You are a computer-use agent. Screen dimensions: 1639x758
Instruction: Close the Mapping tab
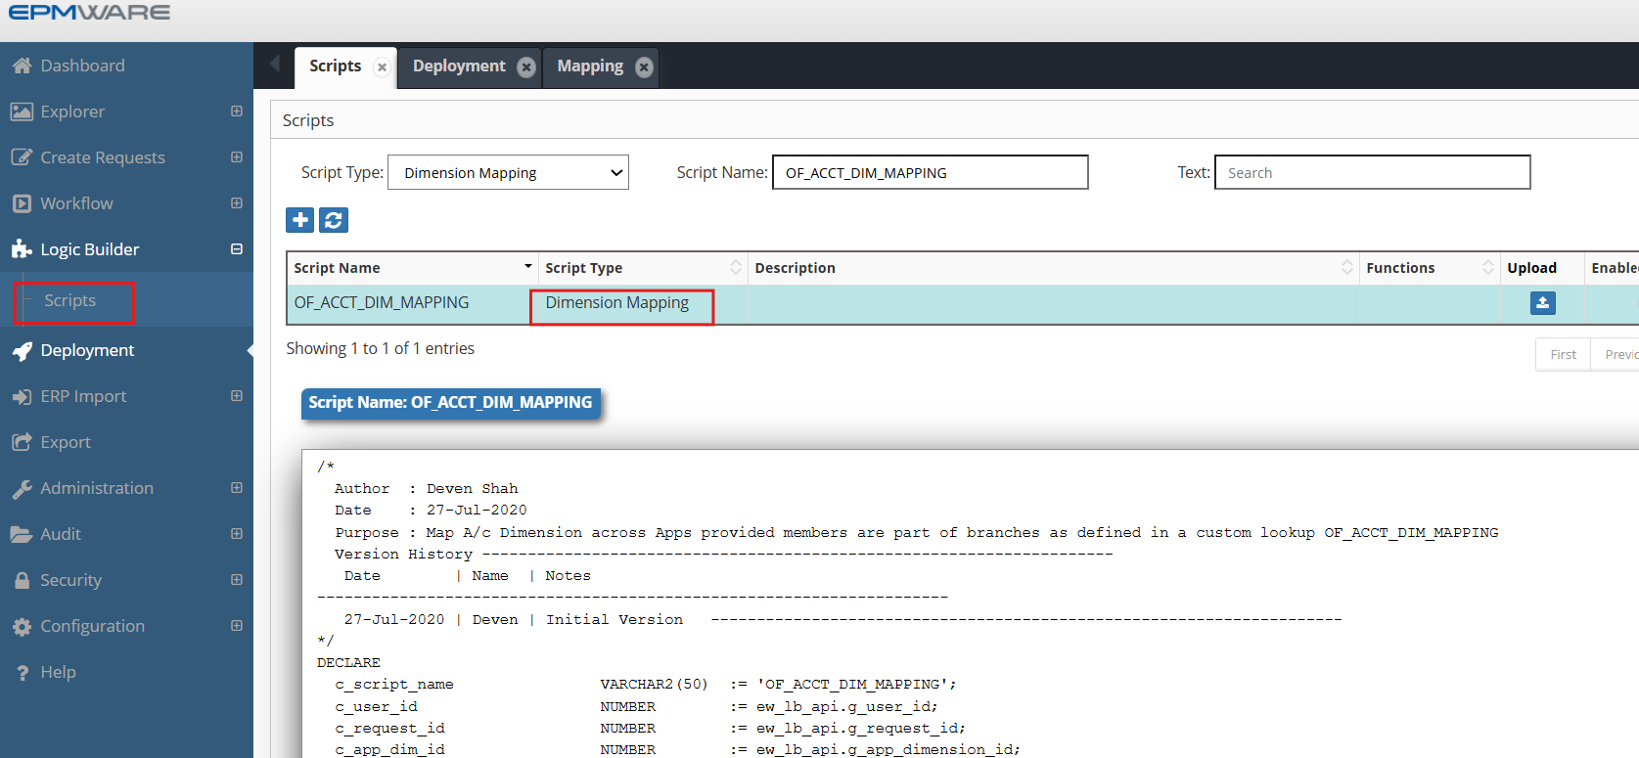click(x=644, y=67)
